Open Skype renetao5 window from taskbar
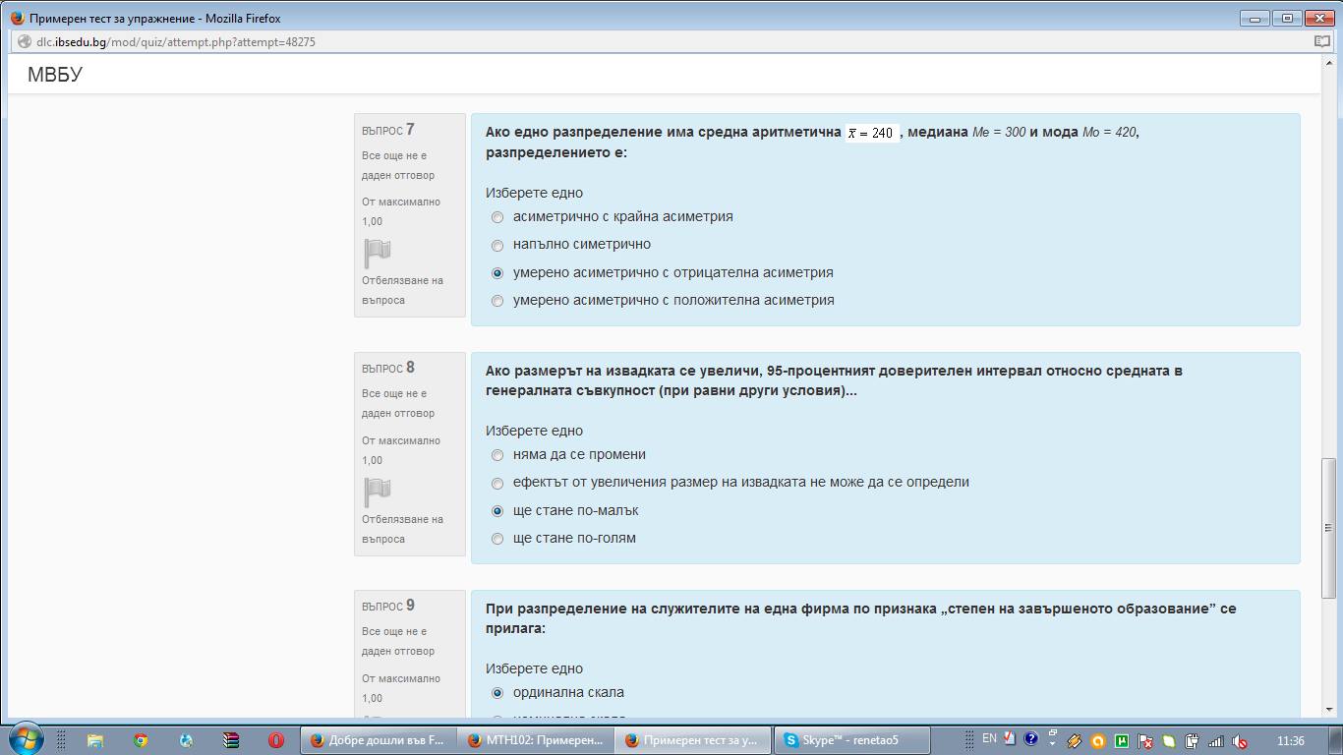The width and height of the screenshot is (1343, 755). tap(850, 740)
